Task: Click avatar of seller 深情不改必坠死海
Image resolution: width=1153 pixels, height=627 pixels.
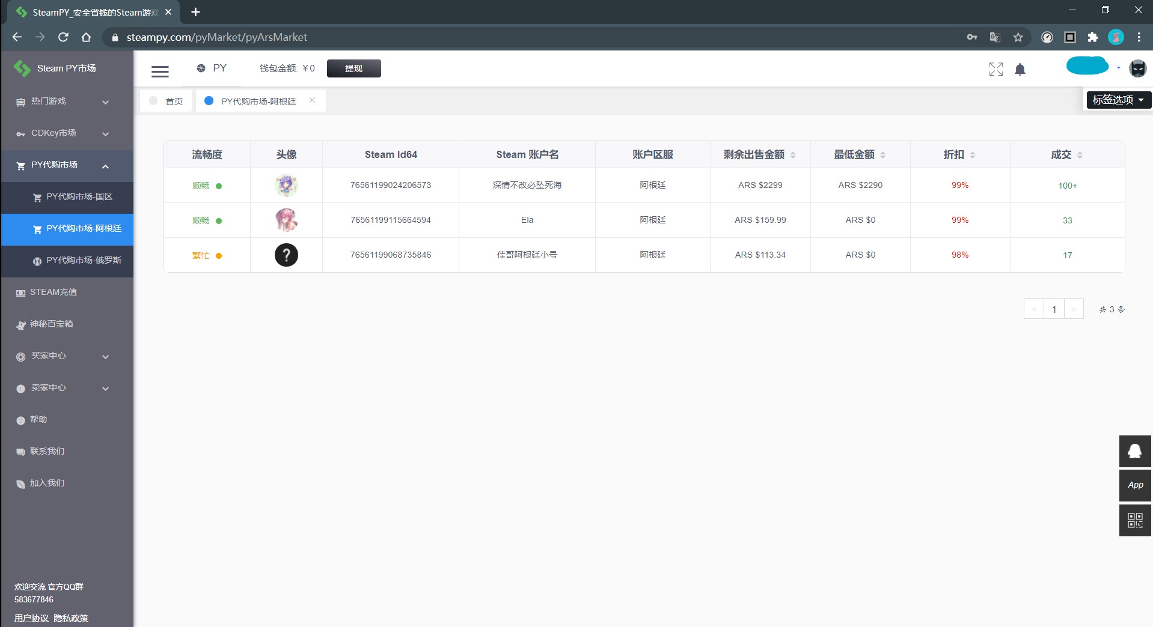Action: pyautogui.click(x=286, y=186)
